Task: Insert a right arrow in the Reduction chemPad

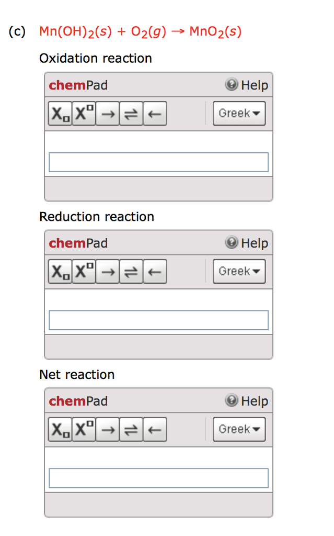Action: [107, 271]
